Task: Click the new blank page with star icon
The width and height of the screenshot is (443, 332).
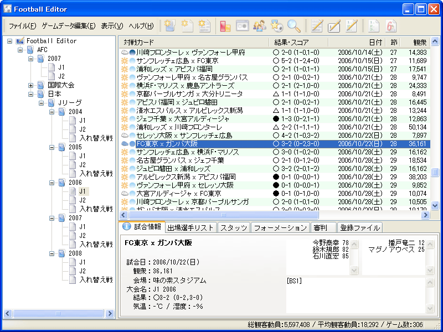Action: pos(187,26)
